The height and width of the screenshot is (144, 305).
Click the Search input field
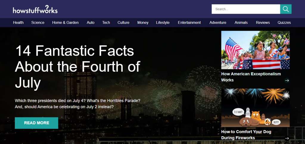coord(246,9)
